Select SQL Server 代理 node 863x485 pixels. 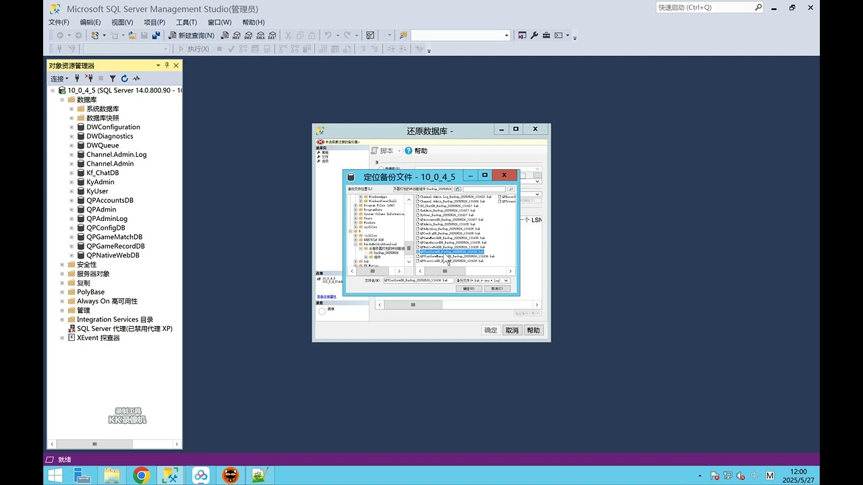pyautogui.click(x=125, y=329)
